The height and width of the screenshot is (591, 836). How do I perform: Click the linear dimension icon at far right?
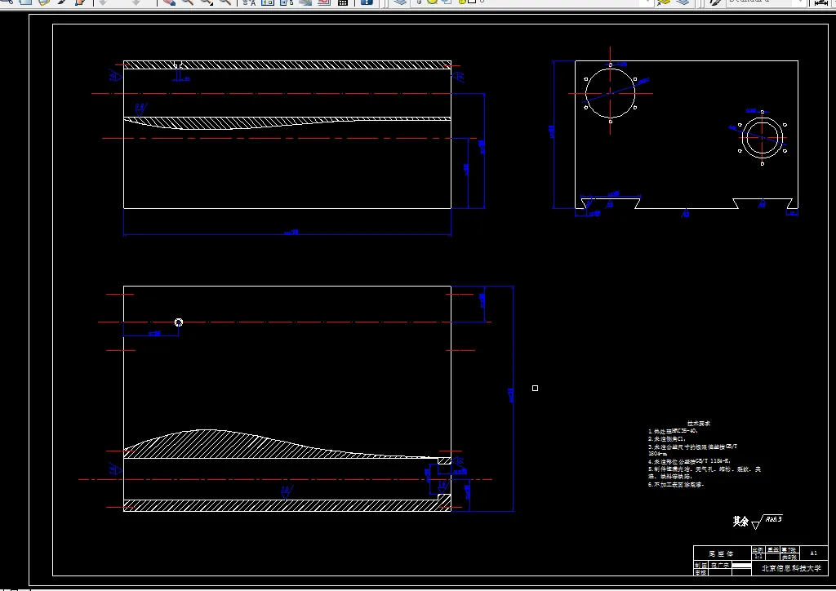(821, 2)
